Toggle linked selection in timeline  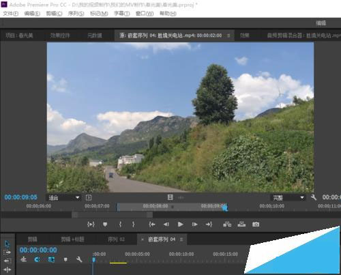(x=51, y=259)
